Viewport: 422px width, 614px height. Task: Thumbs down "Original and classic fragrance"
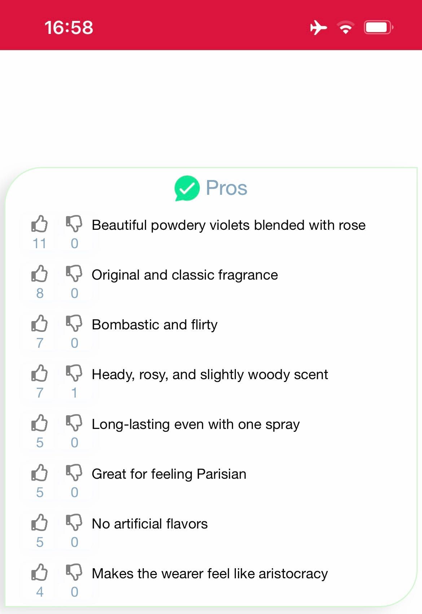74,273
